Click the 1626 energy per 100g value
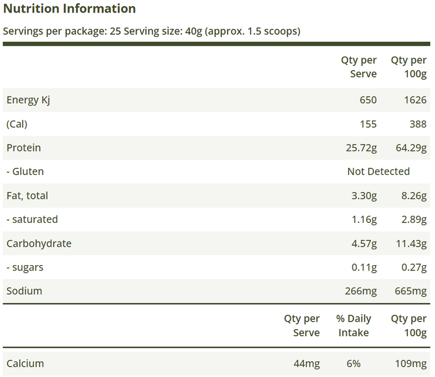The width and height of the screenshot is (435, 377). [x=415, y=100]
